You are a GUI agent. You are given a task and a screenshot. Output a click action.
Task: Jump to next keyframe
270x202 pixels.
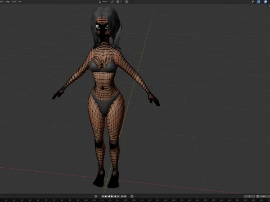[x=115, y=196]
